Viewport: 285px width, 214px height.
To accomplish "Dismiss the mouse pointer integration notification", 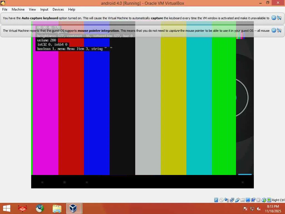I will [274, 30].
